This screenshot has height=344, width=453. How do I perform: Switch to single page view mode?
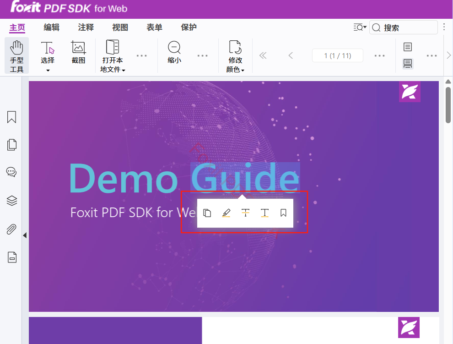click(408, 47)
